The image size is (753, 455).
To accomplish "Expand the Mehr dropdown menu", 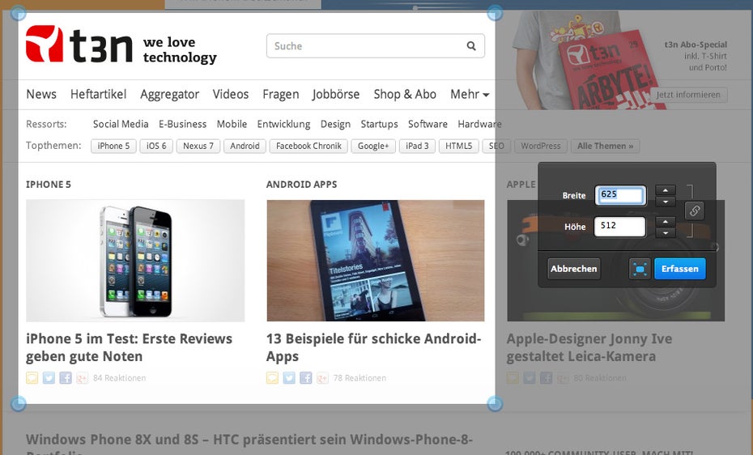I will 470,94.
